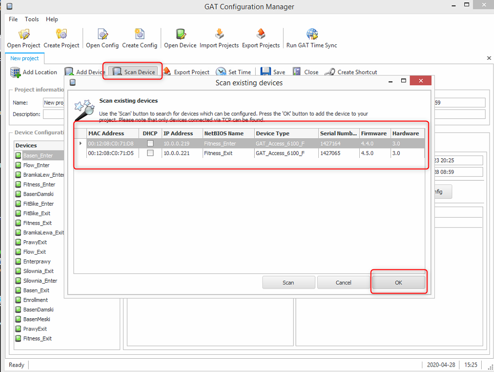Toggle DHCP checkbox for Fitness_Enter row

150,144
